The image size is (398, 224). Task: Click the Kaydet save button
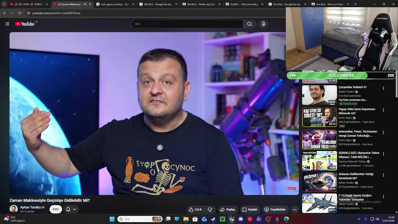click(250, 210)
